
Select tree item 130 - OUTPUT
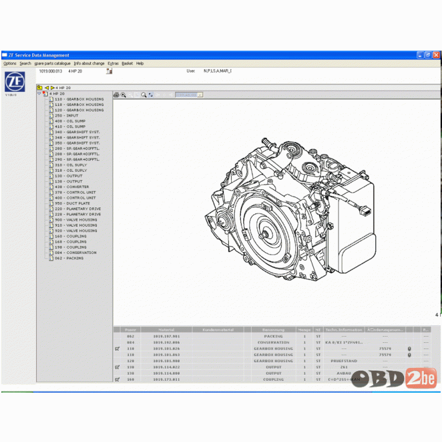pos(69,176)
